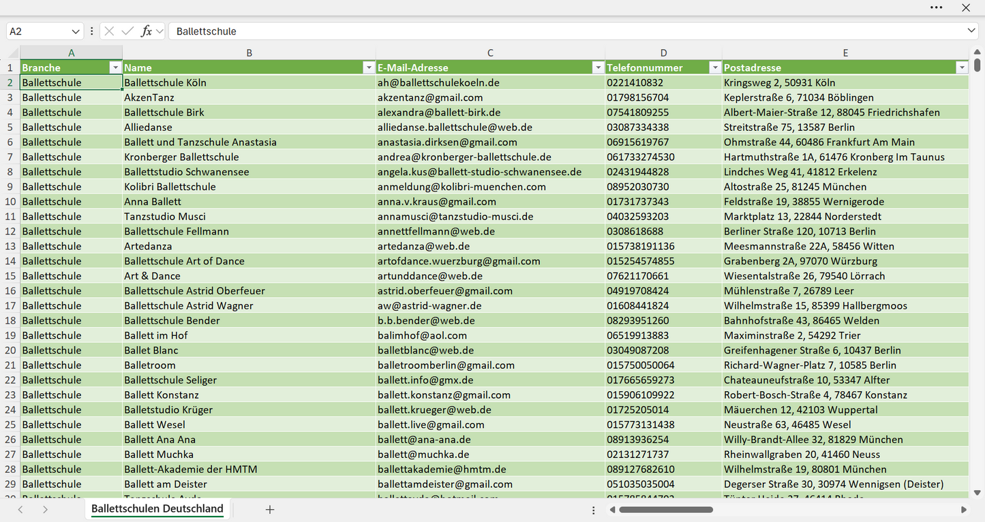This screenshot has height=522, width=985.
Task: Select cell Ballettschule Fellmann
Action: click(249, 232)
